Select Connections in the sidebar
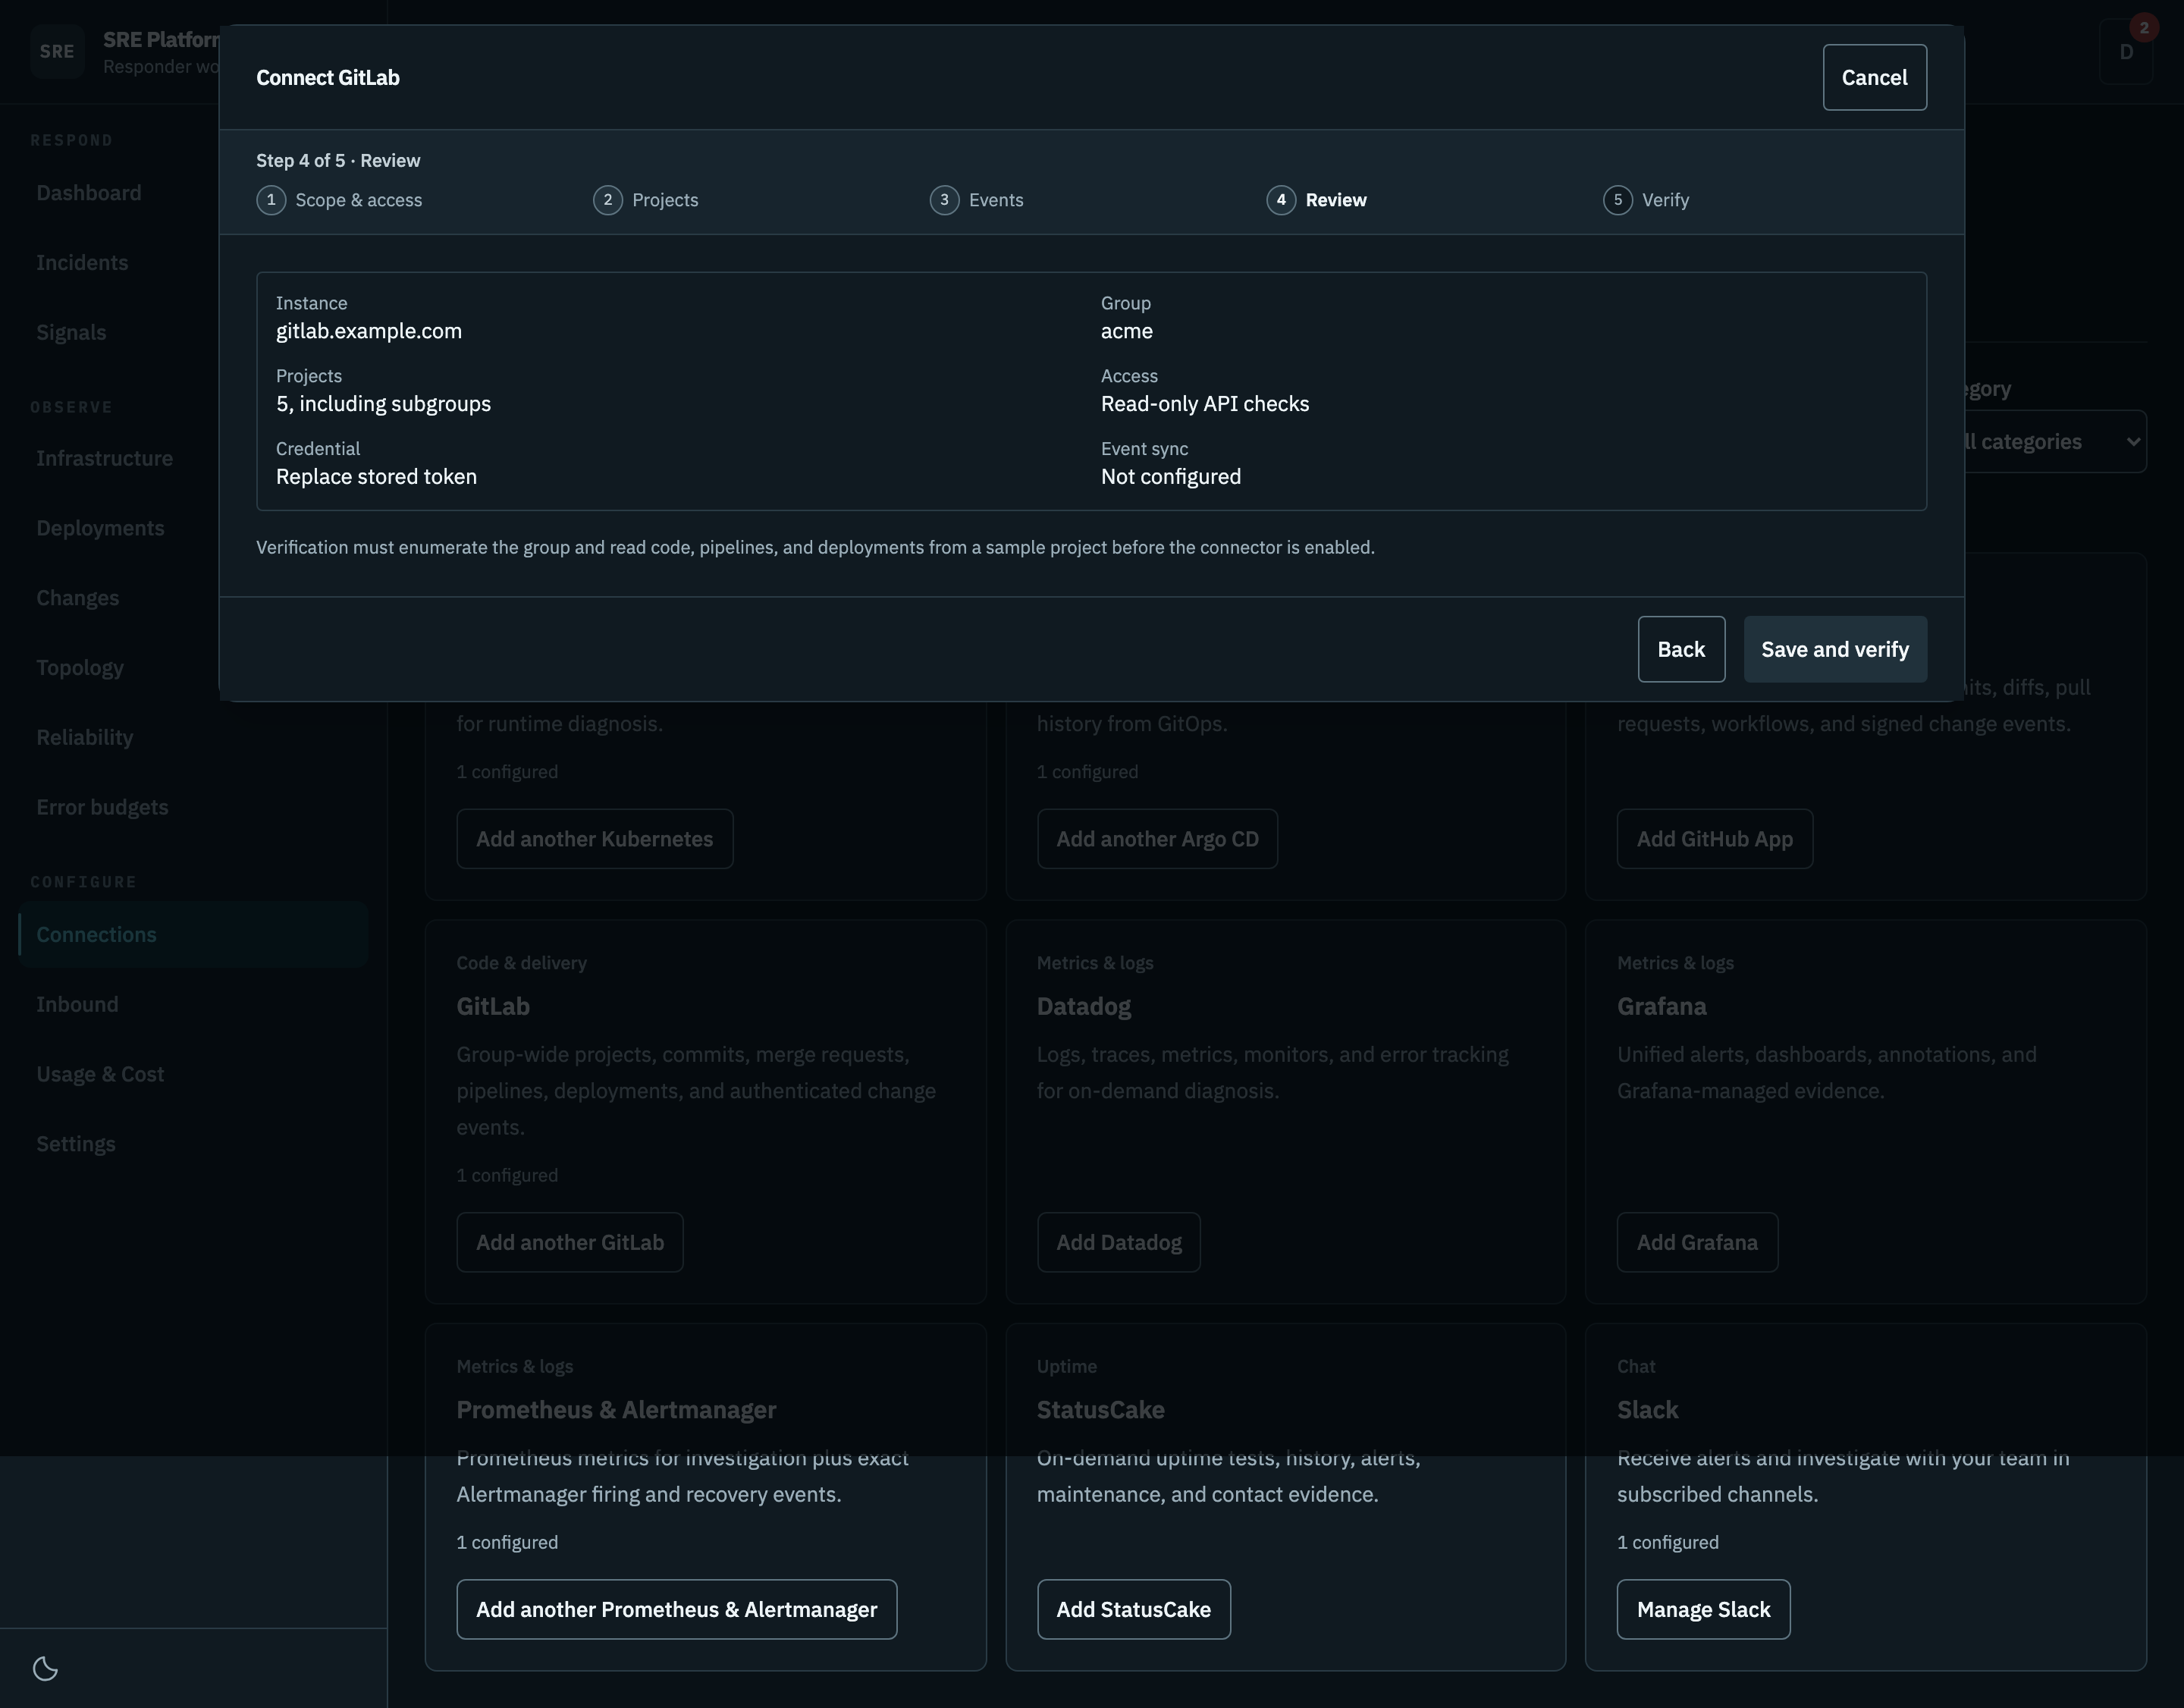This screenshot has height=1708, width=2184. (192, 935)
